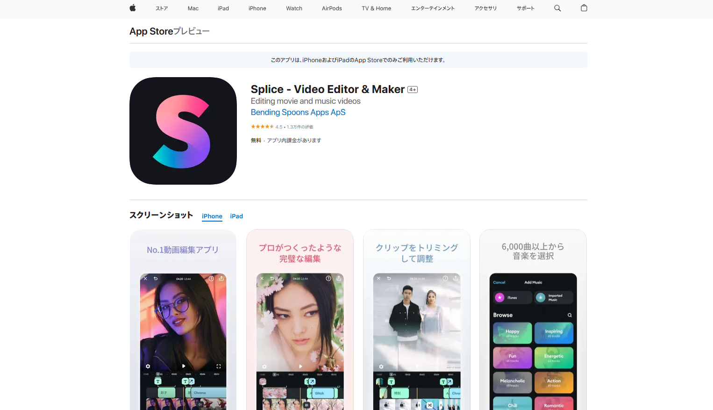The height and width of the screenshot is (410, 713).
Task: Select the share/export icon in the first screenshot
Action: pyautogui.click(x=222, y=279)
